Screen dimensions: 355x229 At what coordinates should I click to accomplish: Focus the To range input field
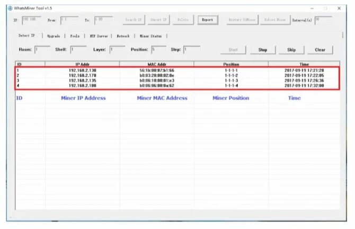coord(103,20)
